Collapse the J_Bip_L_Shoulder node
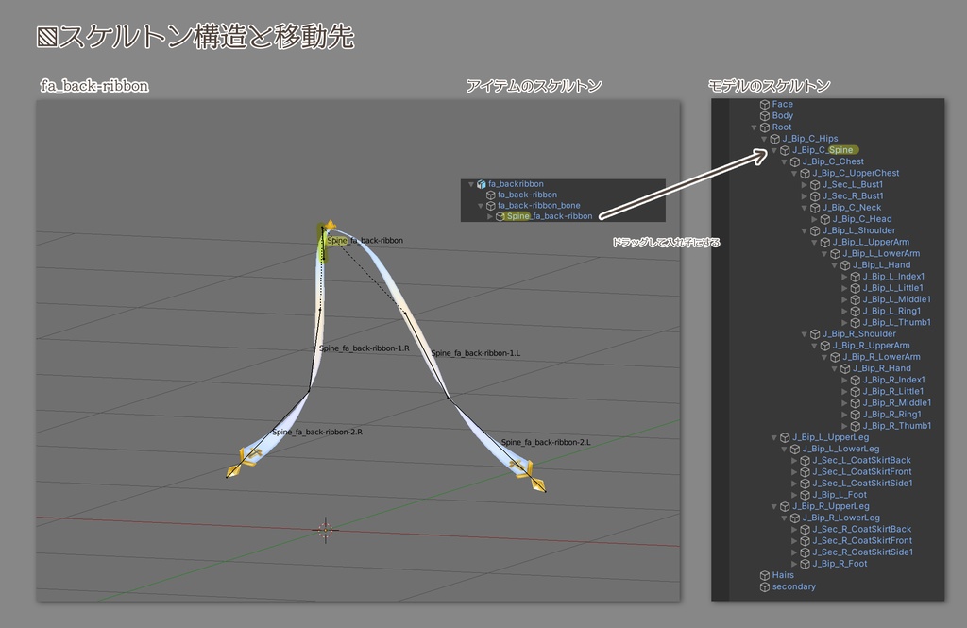This screenshot has height=628, width=967. 805,230
